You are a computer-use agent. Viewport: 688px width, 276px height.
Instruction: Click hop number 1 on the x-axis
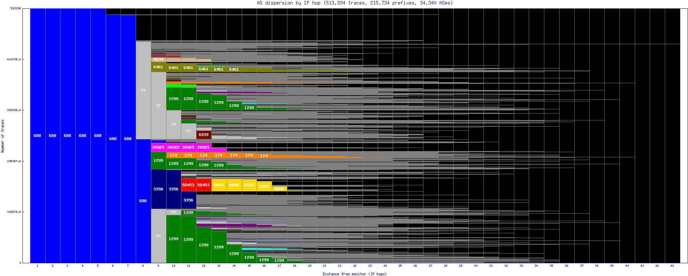tap(37, 266)
